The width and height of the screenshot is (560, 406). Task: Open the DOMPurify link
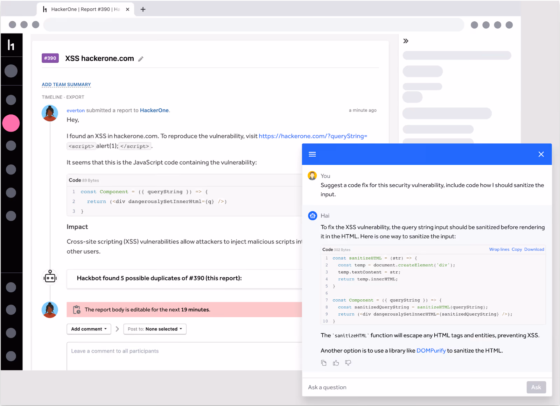coord(431,351)
